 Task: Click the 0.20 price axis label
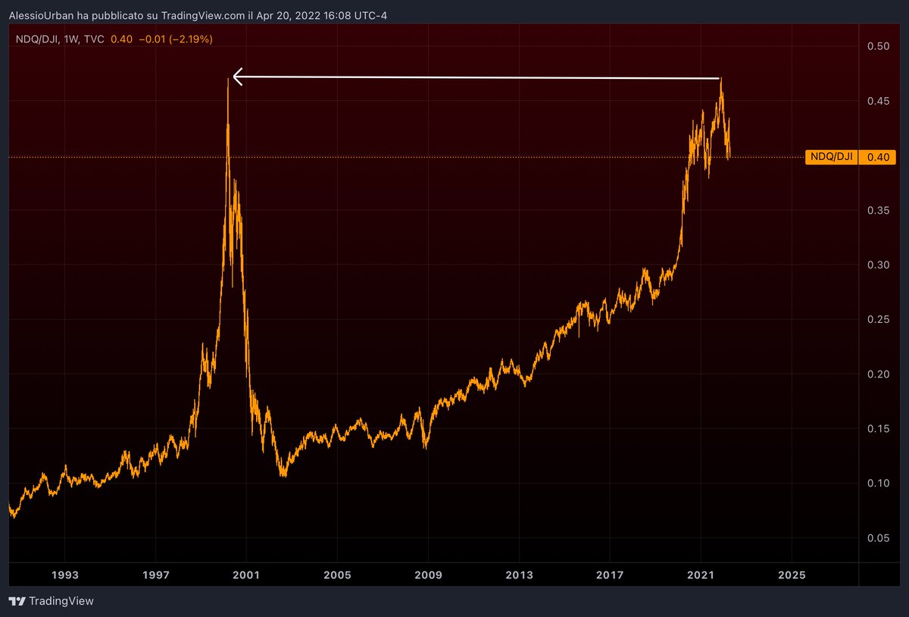point(877,374)
